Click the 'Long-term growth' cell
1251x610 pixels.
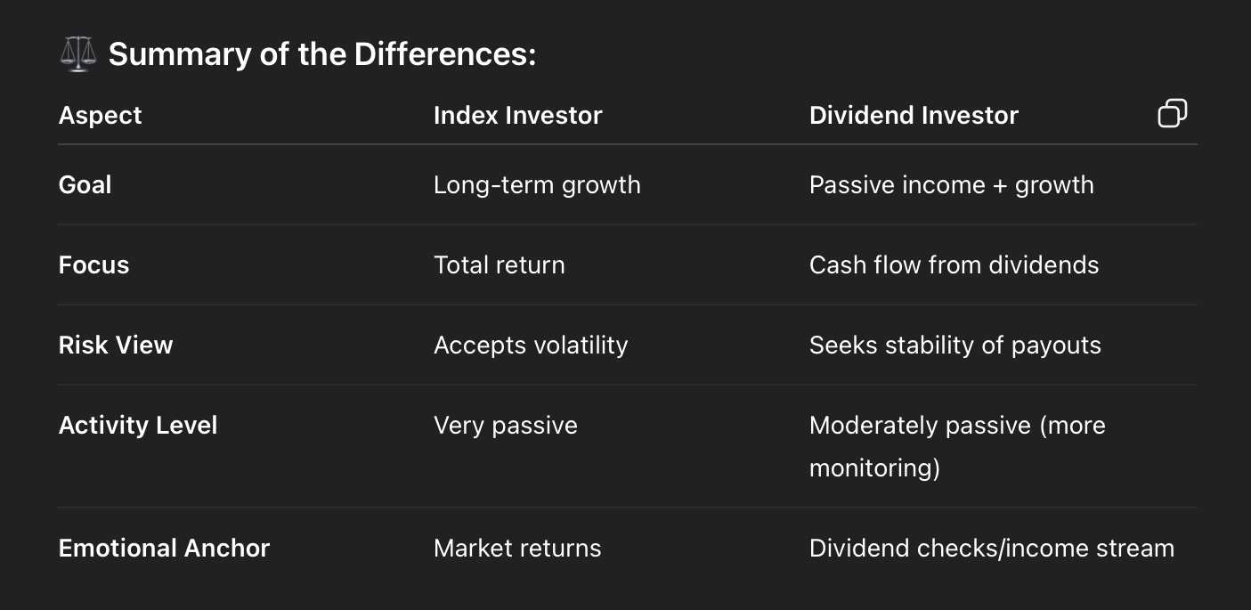pos(537,185)
